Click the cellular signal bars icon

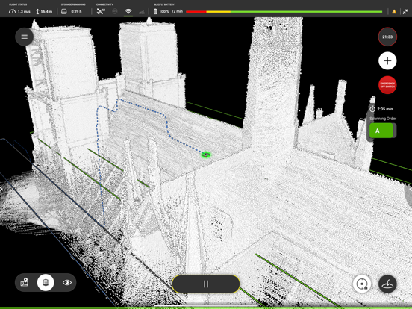pos(141,11)
